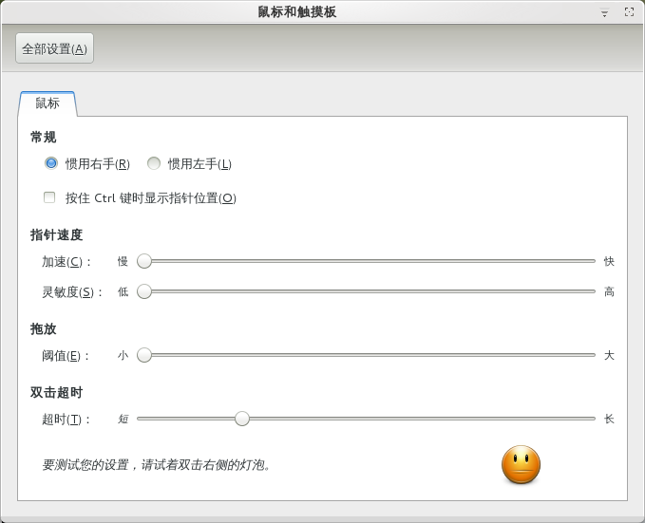Click the 小 label beside 阈值 slider

(123, 355)
